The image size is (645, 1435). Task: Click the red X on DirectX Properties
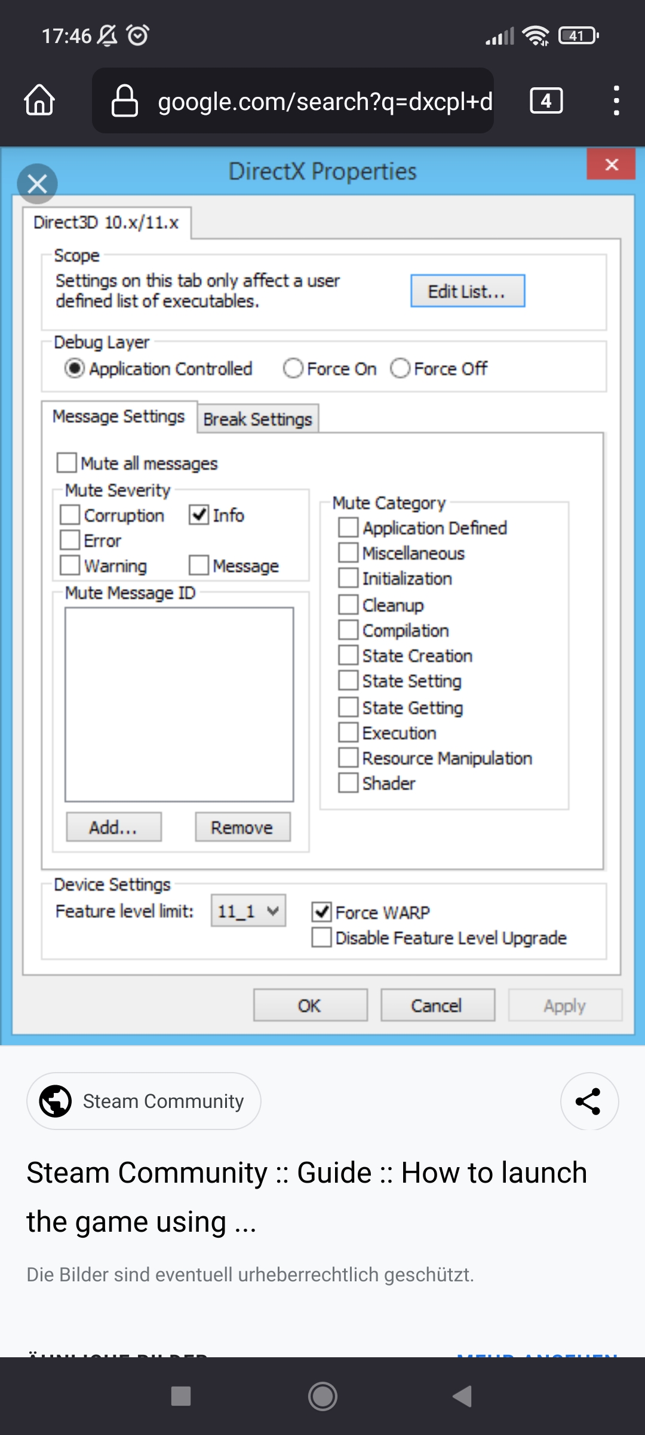(x=611, y=164)
